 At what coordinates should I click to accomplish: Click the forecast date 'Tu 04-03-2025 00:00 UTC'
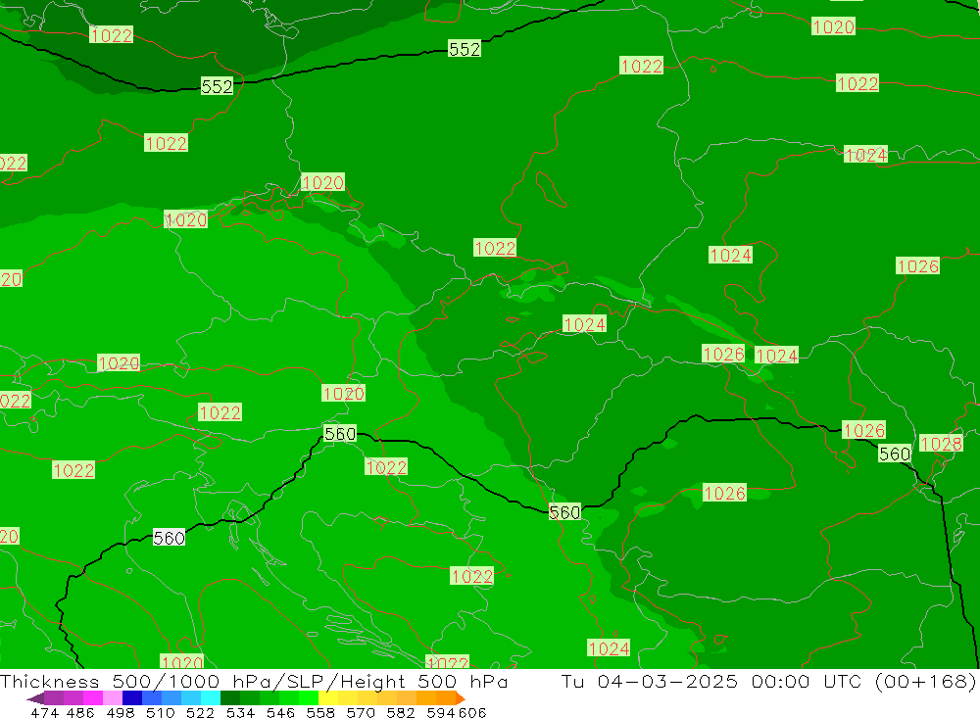(x=713, y=681)
